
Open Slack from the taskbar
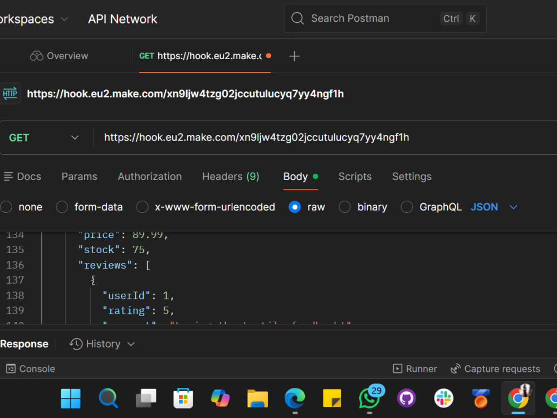[x=444, y=398]
